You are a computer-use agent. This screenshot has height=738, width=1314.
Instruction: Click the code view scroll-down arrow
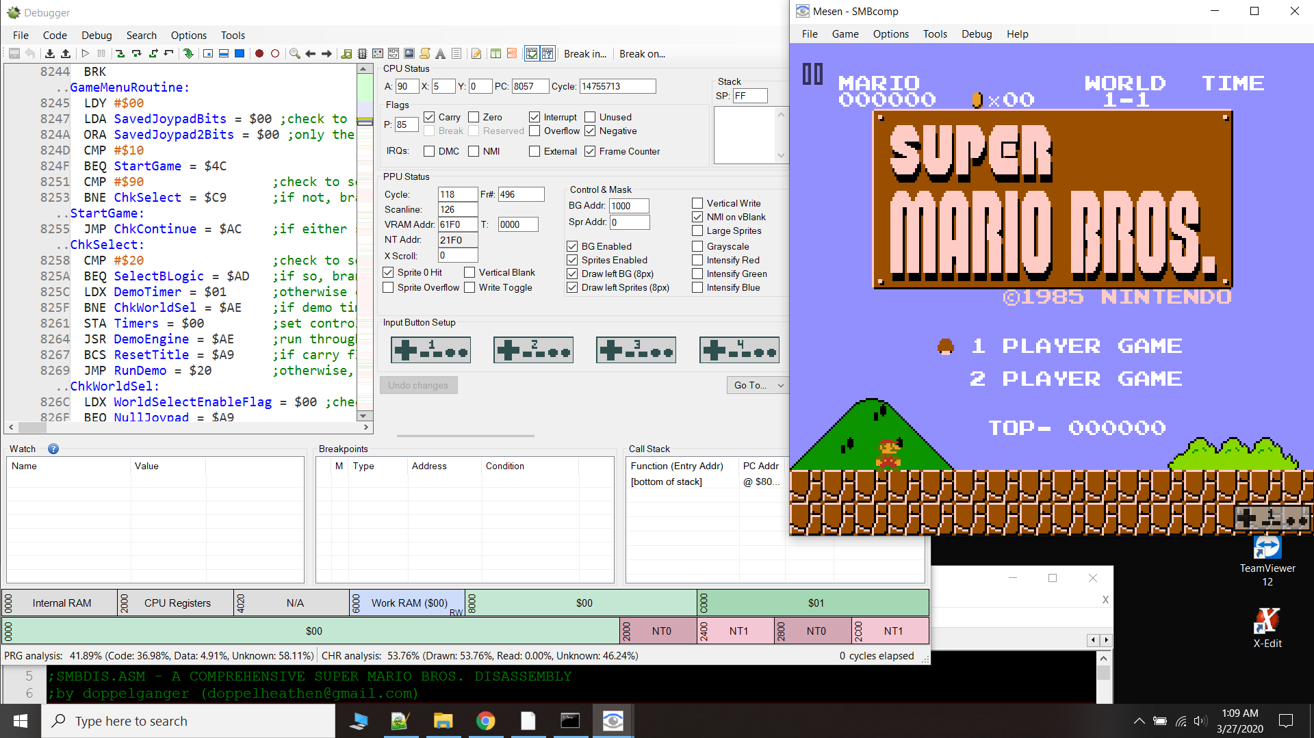pos(364,416)
